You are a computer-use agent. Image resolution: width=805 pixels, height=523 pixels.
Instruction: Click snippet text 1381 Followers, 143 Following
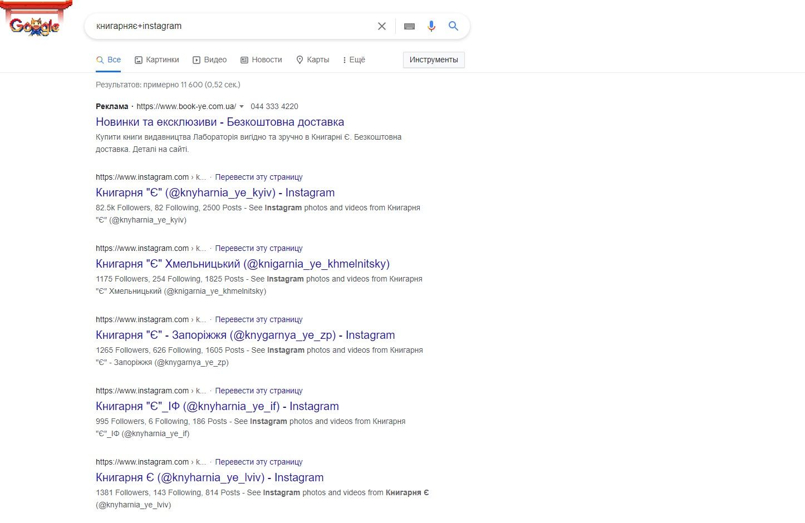click(146, 492)
